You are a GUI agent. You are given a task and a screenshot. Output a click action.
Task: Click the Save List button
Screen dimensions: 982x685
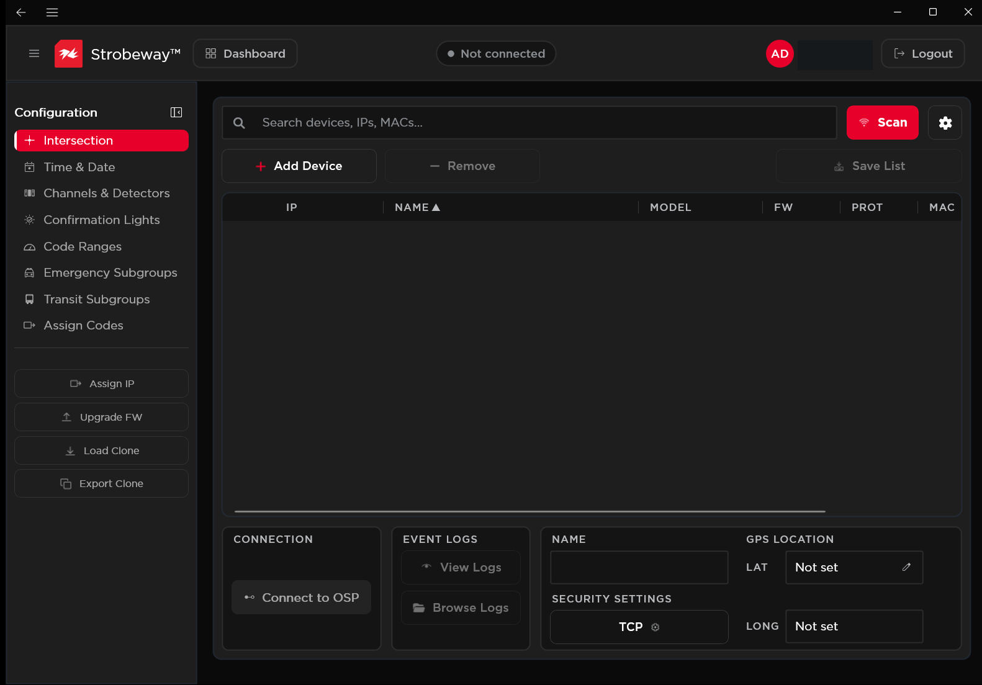coord(869,166)
